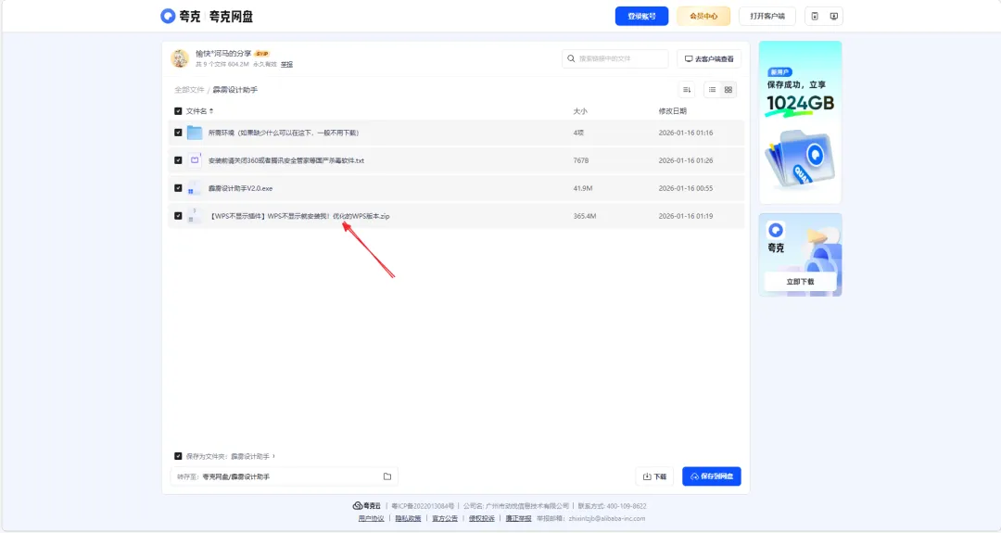The image size is (1001, 533).
Task: Toggle the select-all checkbox beside 文件名
Action: pos(178,111)
